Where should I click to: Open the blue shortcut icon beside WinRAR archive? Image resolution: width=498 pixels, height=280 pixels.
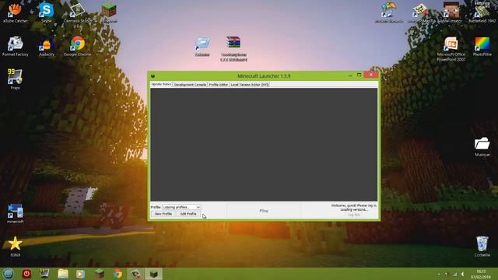point(202,47)
